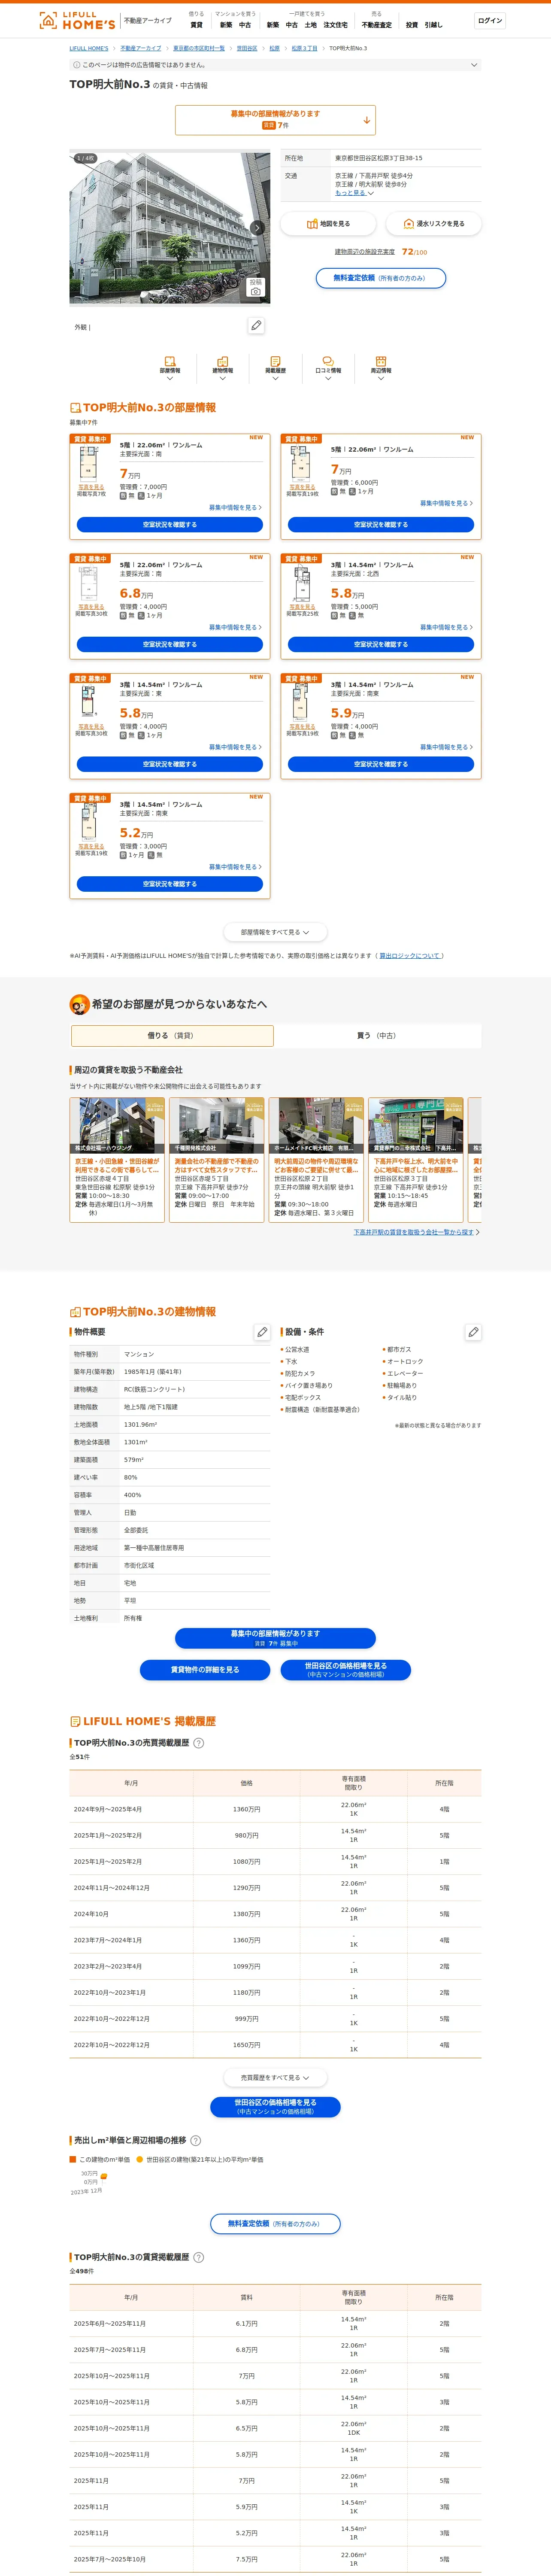The image size is (551, 2576).
Task: Click 賃貸物件の詳細を見る button
Action: [205, 1670]
